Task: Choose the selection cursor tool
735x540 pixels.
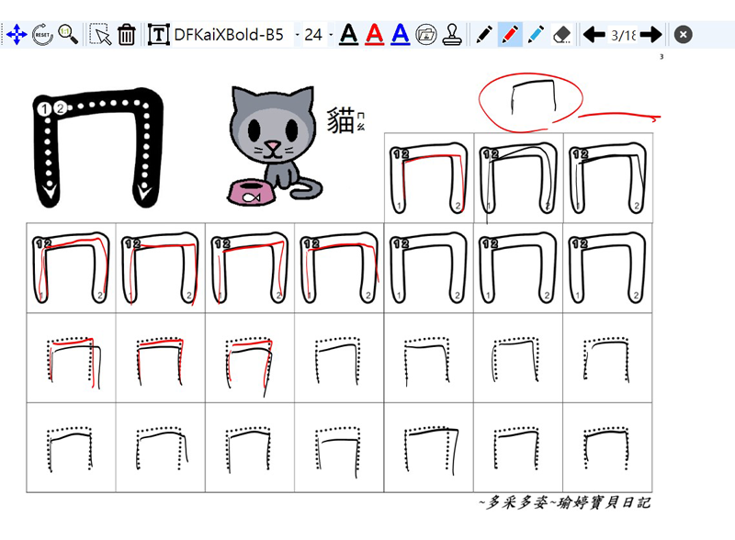Action: [100, 35]
